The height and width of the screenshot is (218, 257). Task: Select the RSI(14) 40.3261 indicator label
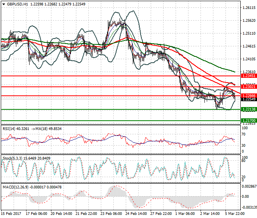pos(16,129)
